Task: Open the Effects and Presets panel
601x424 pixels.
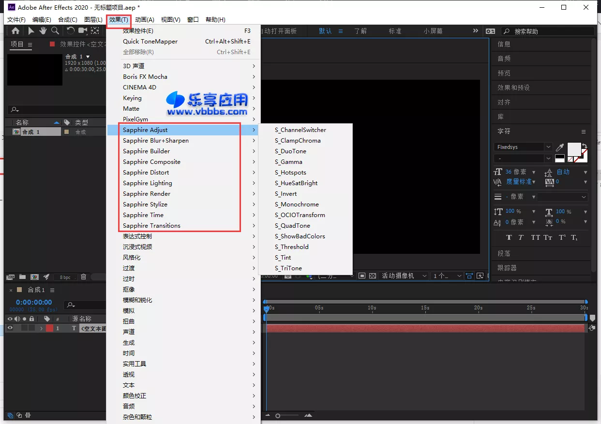Action: pyautogui.click(x=513, y=88)
